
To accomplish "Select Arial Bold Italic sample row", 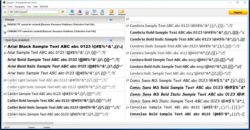I will (x=65, y=66).
